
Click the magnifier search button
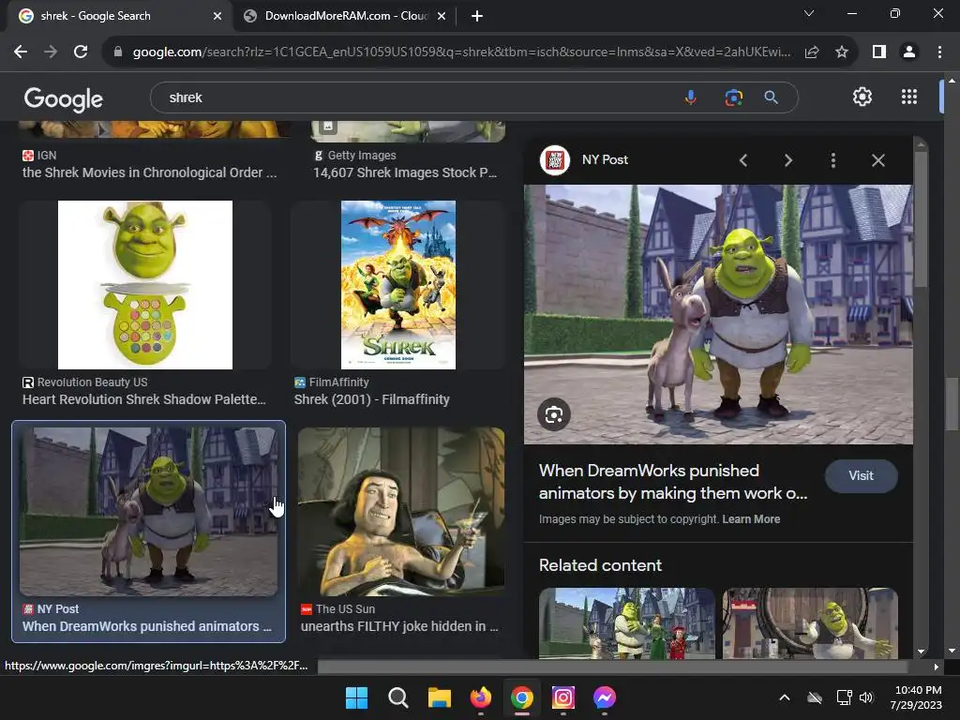(772, 97)
